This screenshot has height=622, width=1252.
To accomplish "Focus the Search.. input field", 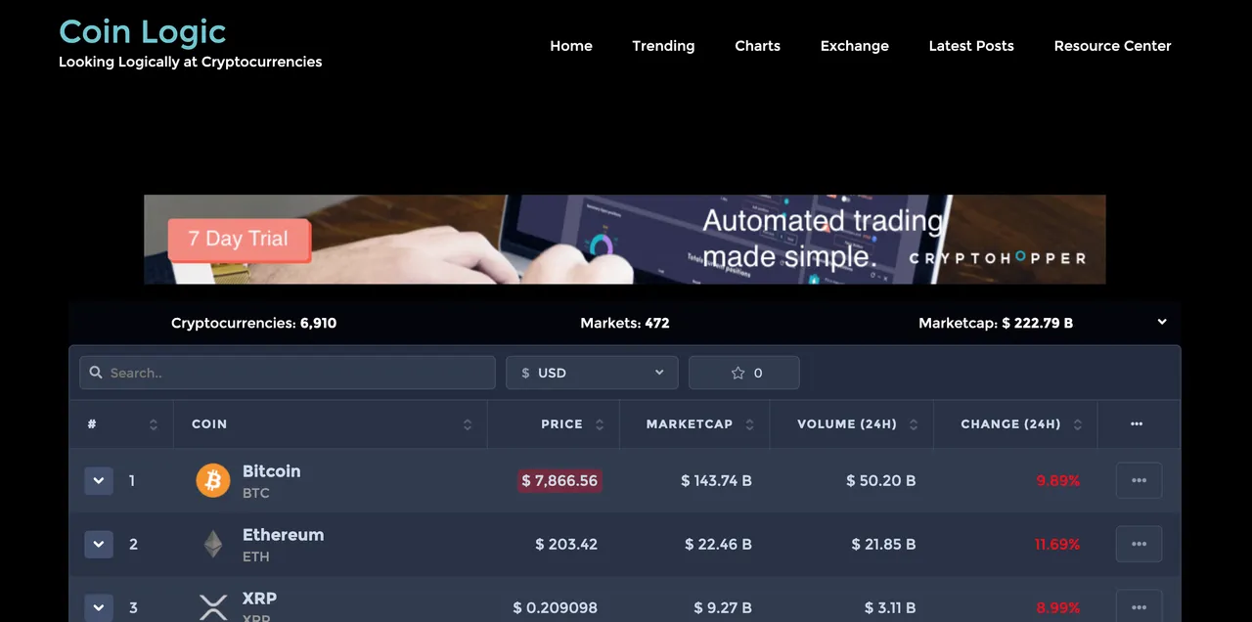I will (288, 373).
